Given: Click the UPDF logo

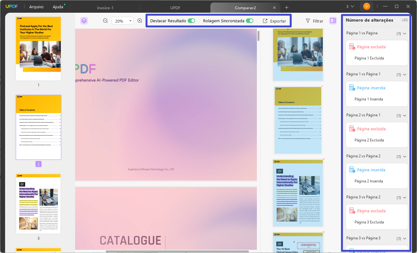Looking at the screenshot, I should coord(12,6).
